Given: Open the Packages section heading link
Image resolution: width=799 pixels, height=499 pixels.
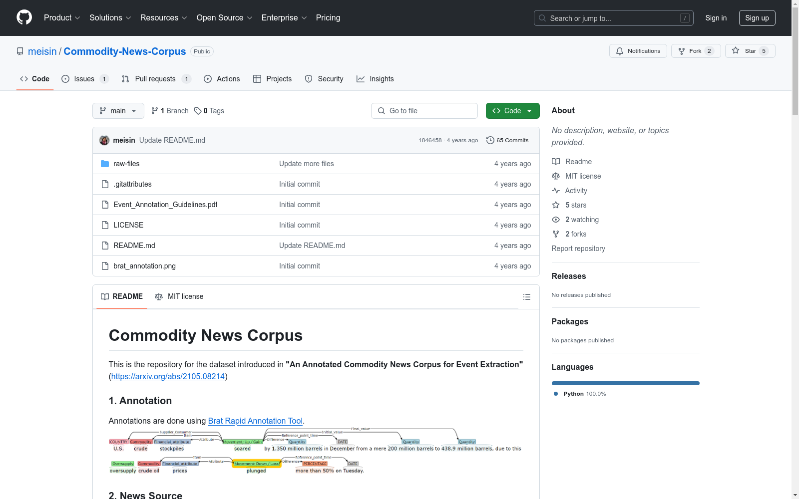Looking at the screenshot, I should pos(570,321).
